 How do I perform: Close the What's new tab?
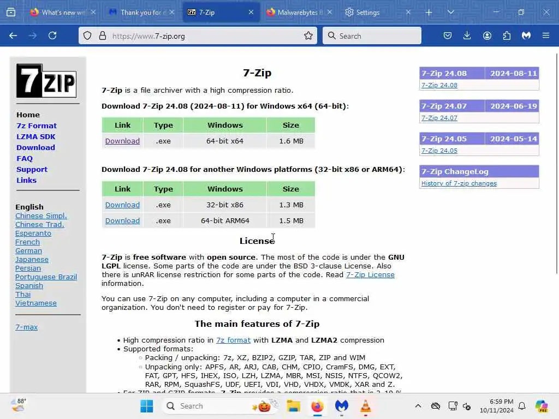tap(93, 13)
